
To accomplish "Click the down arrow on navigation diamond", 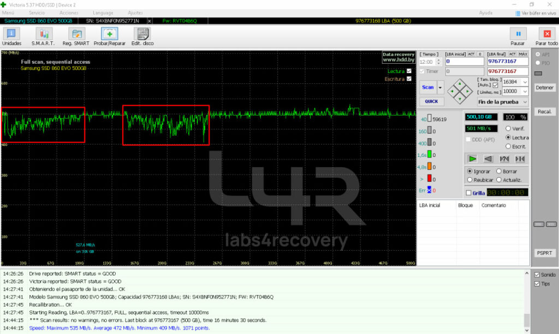I will click(460, 99).
